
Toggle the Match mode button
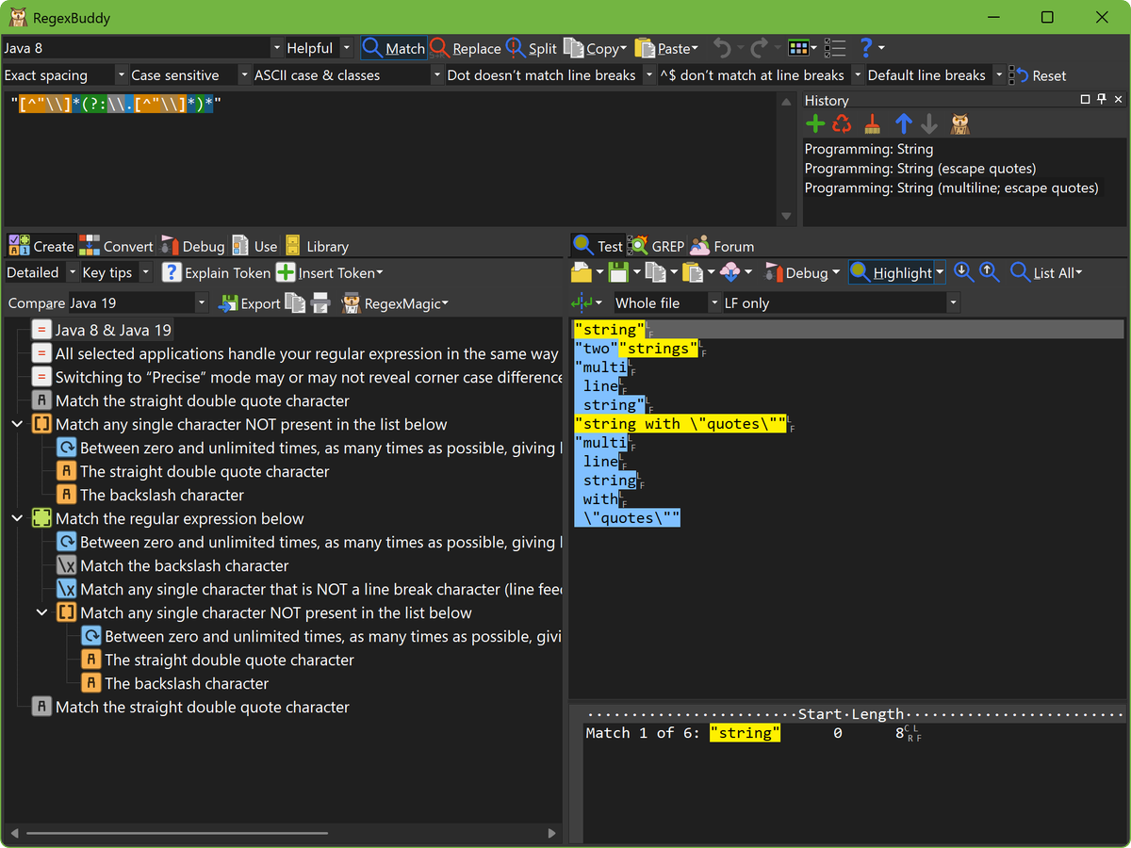(394, 48)
